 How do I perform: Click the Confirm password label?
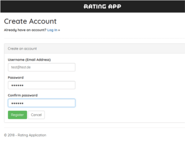23,95
